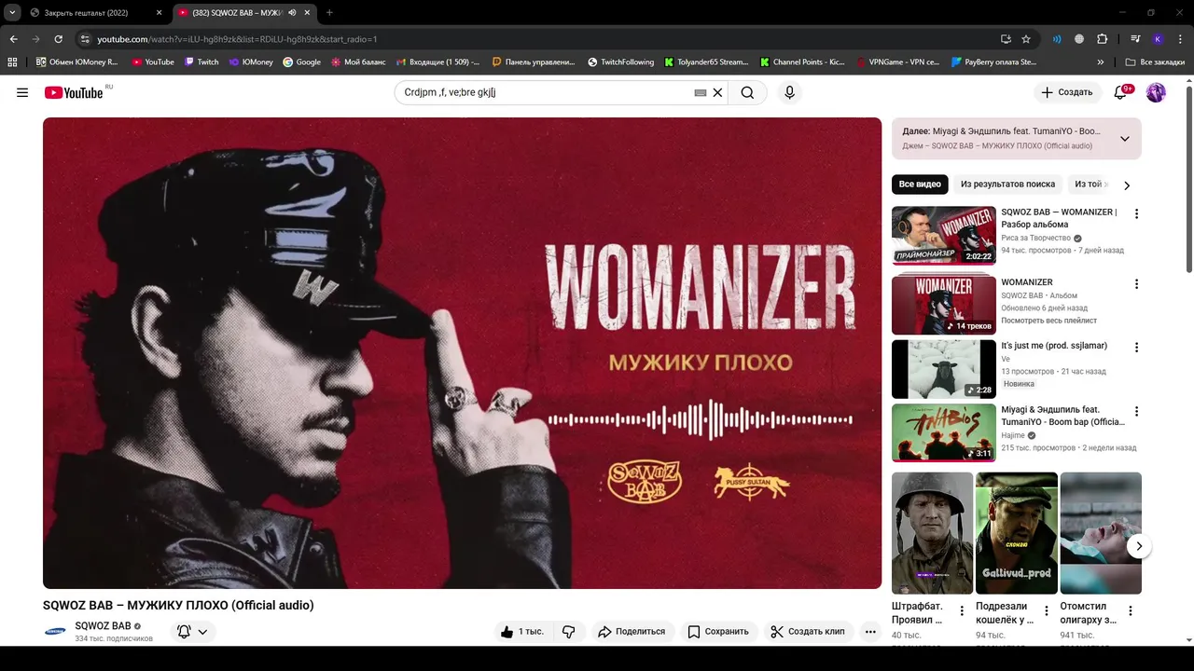This screenshot has width=1194, height=671.
Task: Open the Chrome profile K avatar
Action: tap(1158, 39)
